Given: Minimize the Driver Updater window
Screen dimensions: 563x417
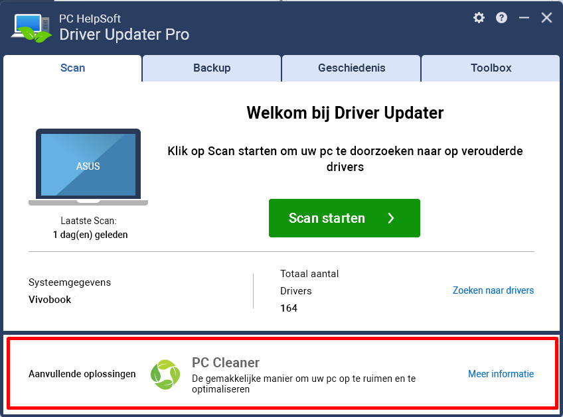Looking at the screenshot, I should click(524, 18).
